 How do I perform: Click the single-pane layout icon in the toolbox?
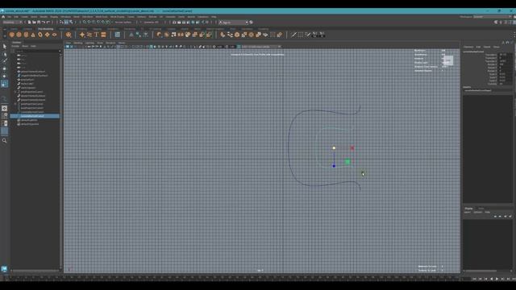(x=4, y=108)
